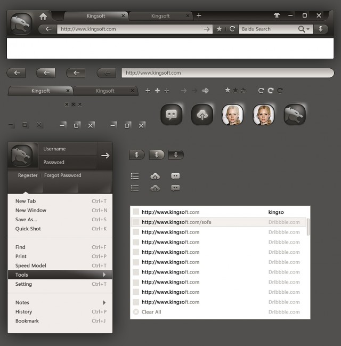Click Clear All in suggestion list
341x346 pixels.
click(x=151, y=312)
